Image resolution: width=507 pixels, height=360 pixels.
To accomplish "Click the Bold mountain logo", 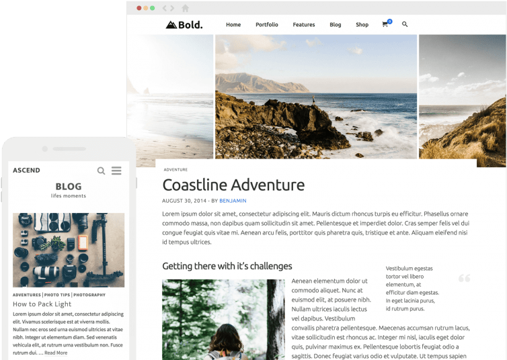I will [x=184, y=25].
